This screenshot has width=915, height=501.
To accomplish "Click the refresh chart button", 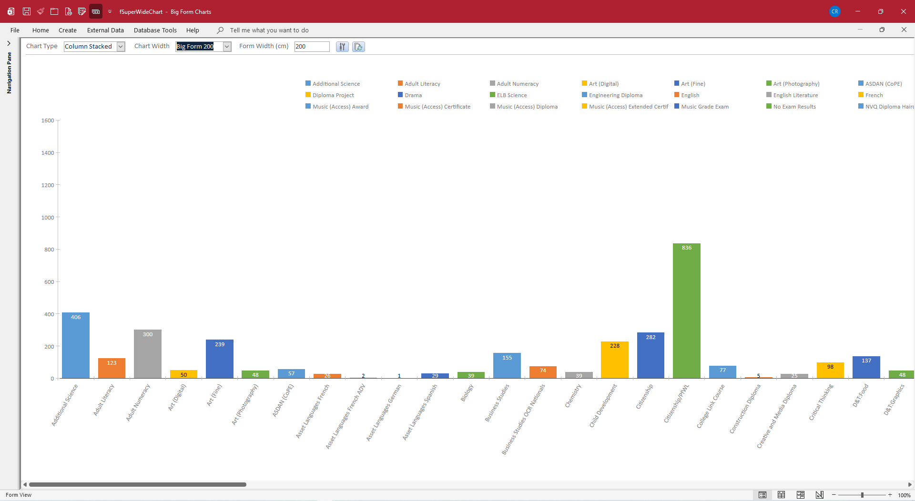I will [x=358, y=47].
